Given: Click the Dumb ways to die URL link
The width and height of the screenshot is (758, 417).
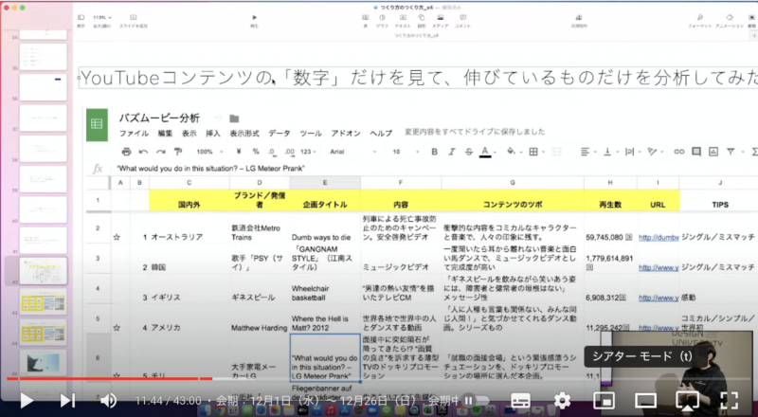Looking at the screenshot, I should click(657, 237).
